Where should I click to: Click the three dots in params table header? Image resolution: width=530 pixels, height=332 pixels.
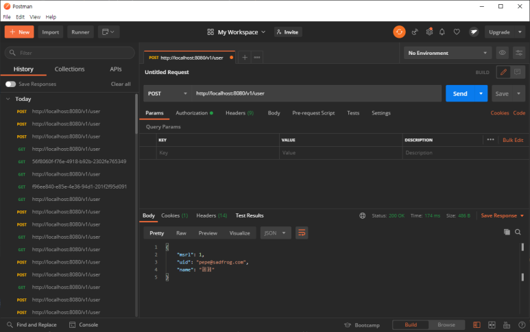490,140
